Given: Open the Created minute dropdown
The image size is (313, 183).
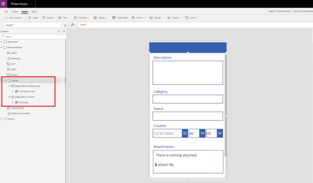Looking at the screenshot, I should point(220,133).
